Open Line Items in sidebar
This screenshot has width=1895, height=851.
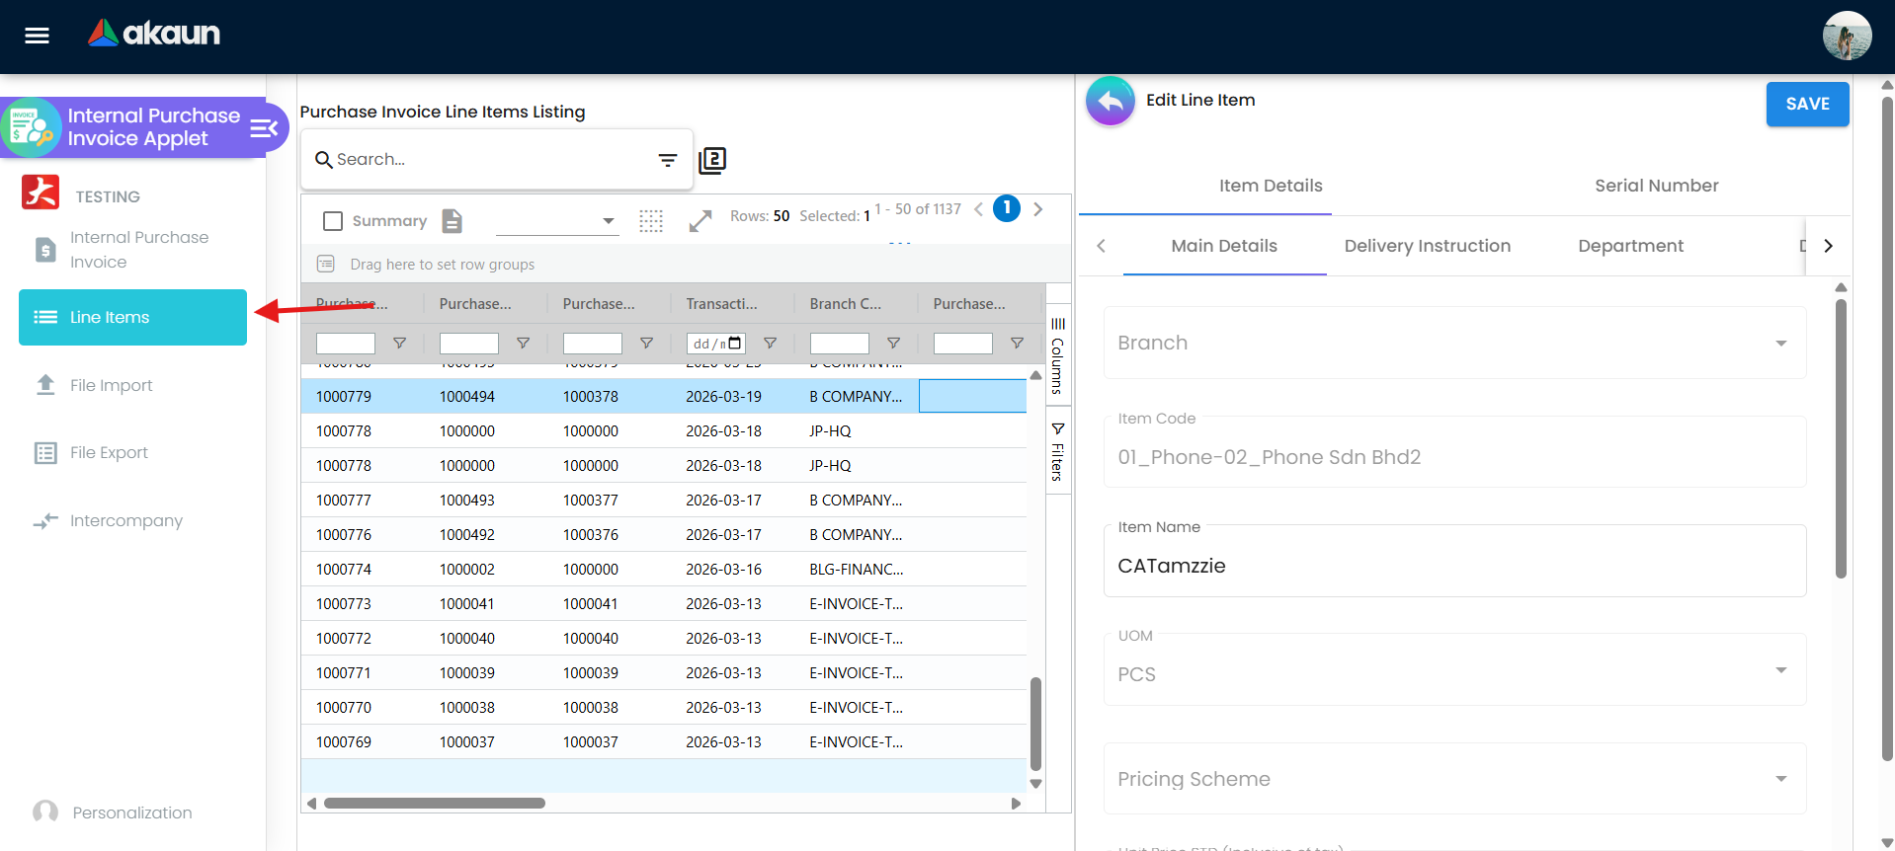coord(132,317)
